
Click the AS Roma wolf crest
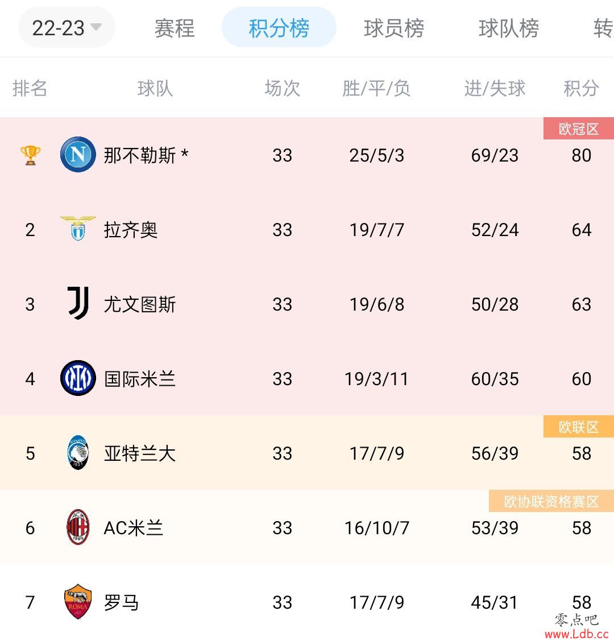pyautogui.click(x=78, y=602)
